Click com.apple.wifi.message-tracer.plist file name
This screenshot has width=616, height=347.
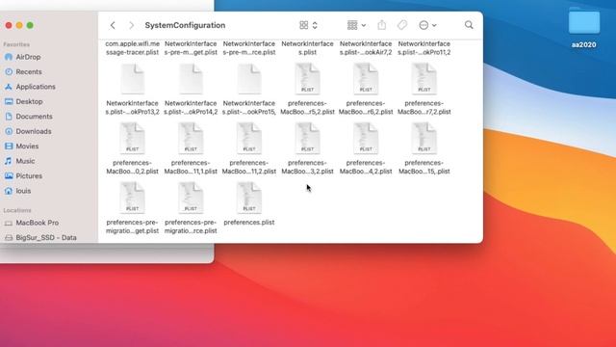[x=133, y=48]
